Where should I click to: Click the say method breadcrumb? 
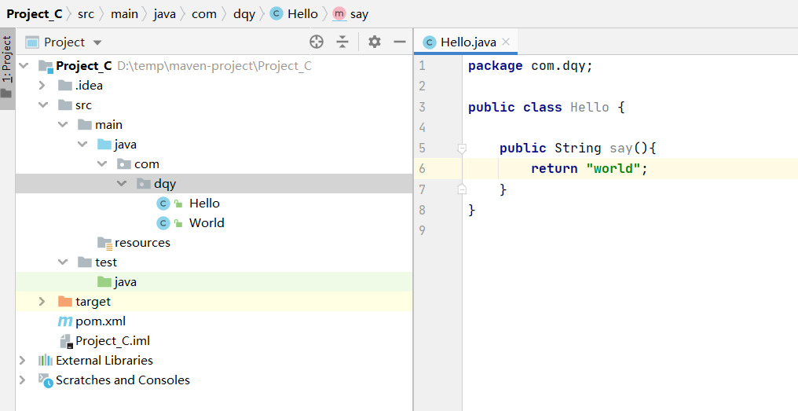(x=359, y=14)
